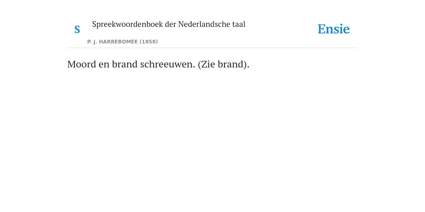The width and height of the screenshot is (425, 212).
Task: Click the letter E of the Ensie logo
Action: [x=322, y=29]
